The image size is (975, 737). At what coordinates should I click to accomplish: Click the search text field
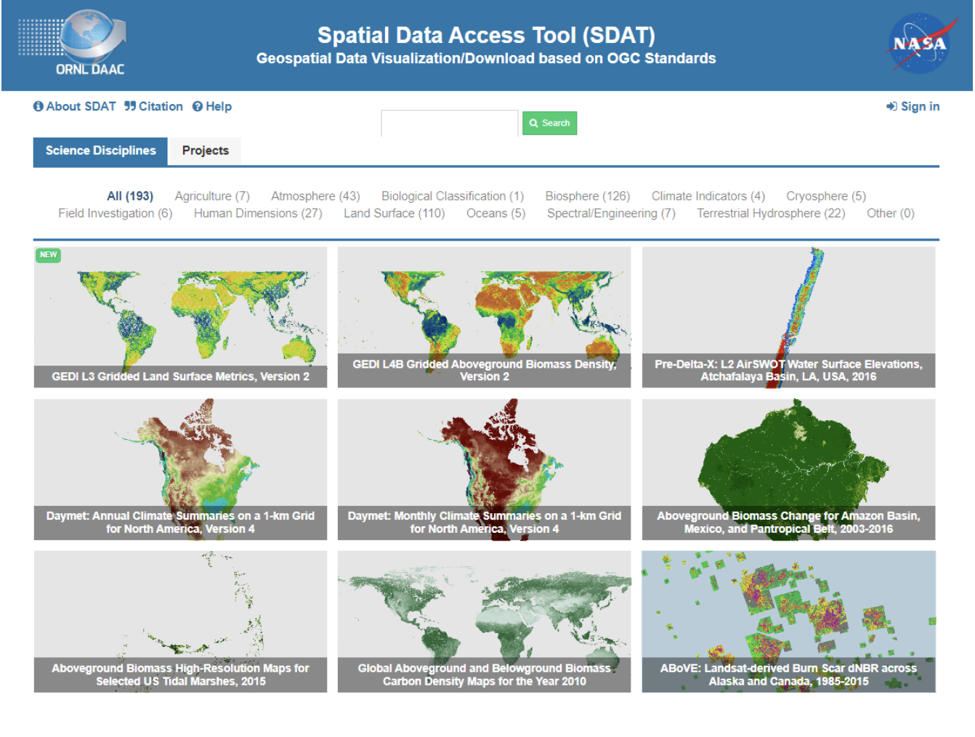coord(449,124)
